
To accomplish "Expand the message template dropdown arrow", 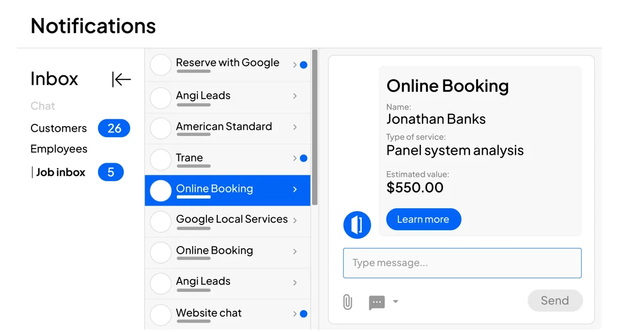I will (396, 302).
